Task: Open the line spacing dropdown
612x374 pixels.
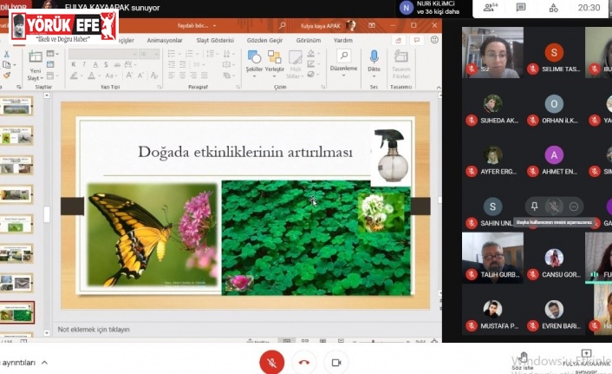Action: click(x=211, y=54)
